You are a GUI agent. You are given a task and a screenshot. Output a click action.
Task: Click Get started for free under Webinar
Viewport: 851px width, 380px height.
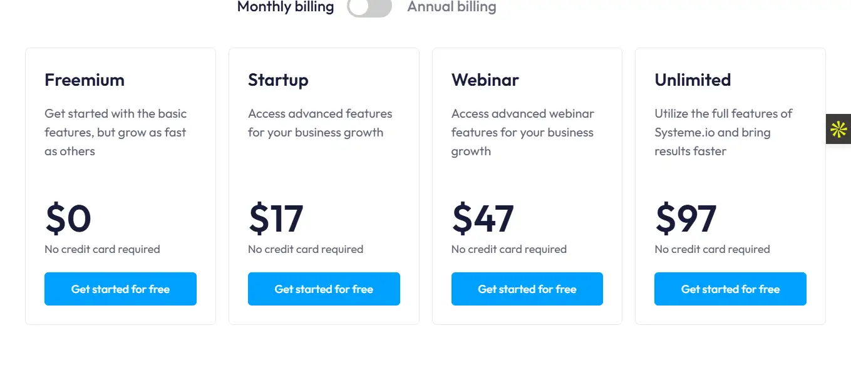point(527,289)
